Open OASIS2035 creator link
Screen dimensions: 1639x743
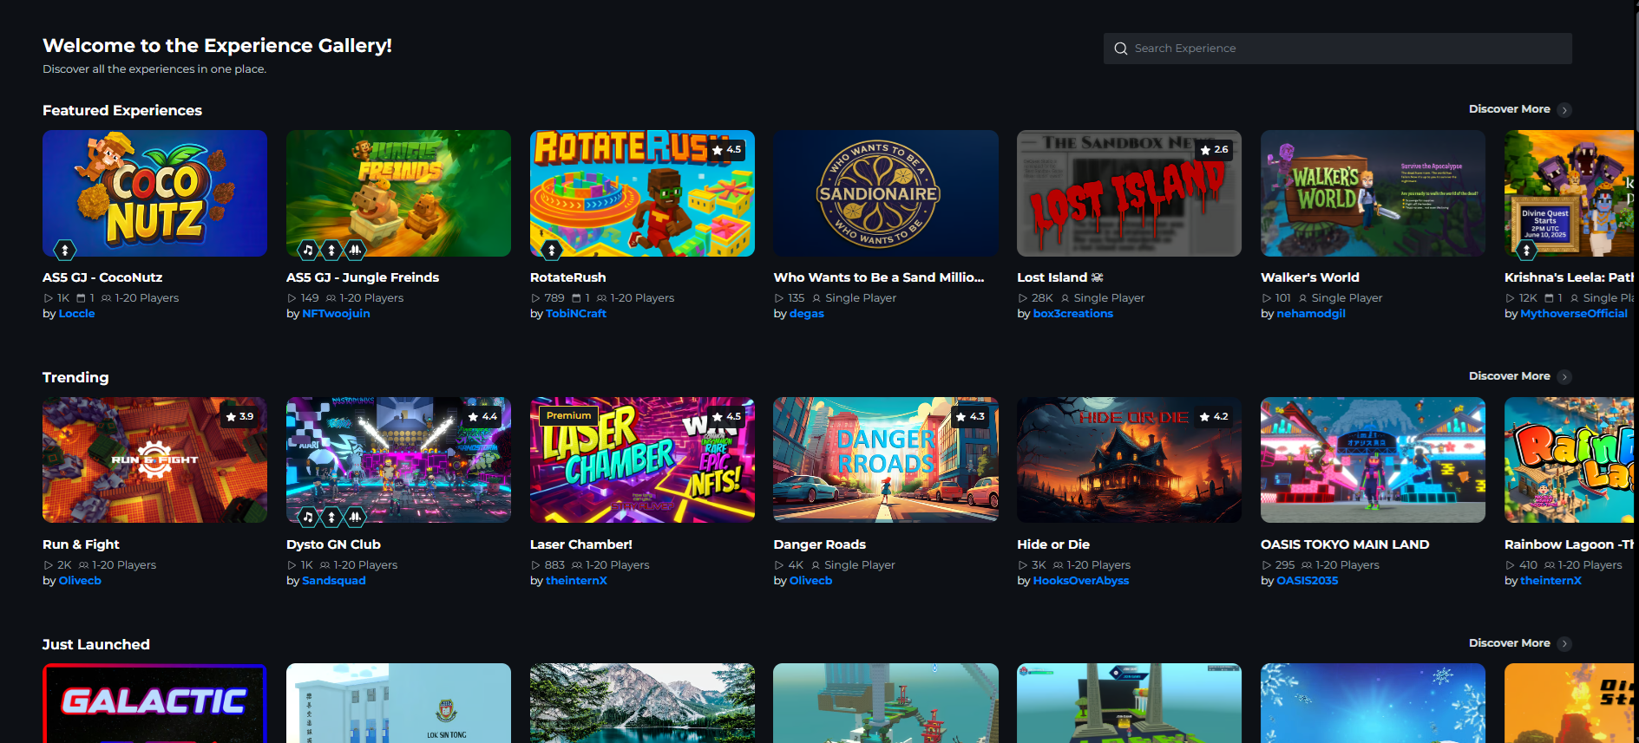click(x=1308, y=581)
